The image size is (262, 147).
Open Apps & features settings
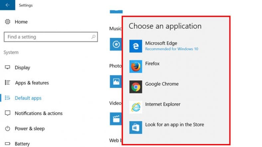coord(32,83)
